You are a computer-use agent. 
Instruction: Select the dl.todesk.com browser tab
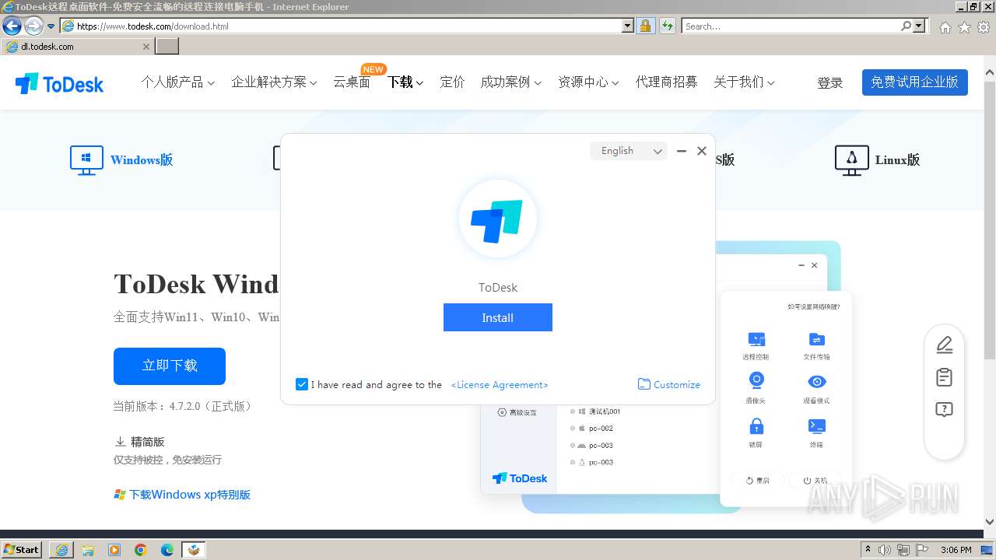[76, 47]
